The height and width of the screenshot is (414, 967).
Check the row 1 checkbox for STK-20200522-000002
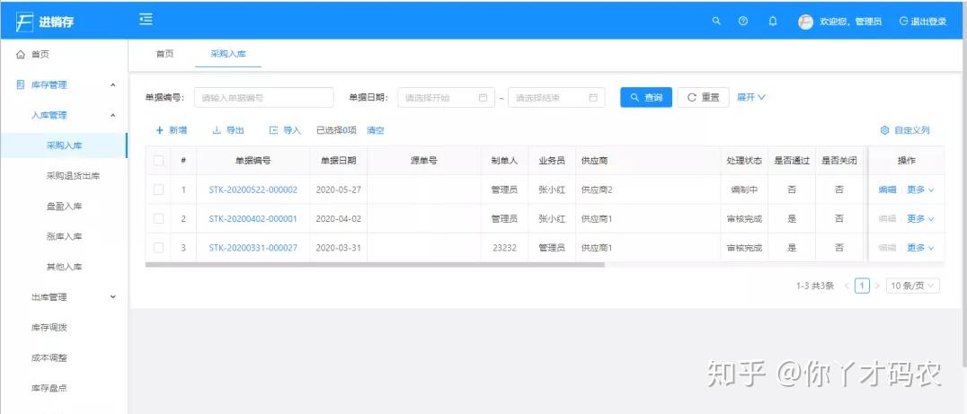pyautogui.click(x=158, y=189)
